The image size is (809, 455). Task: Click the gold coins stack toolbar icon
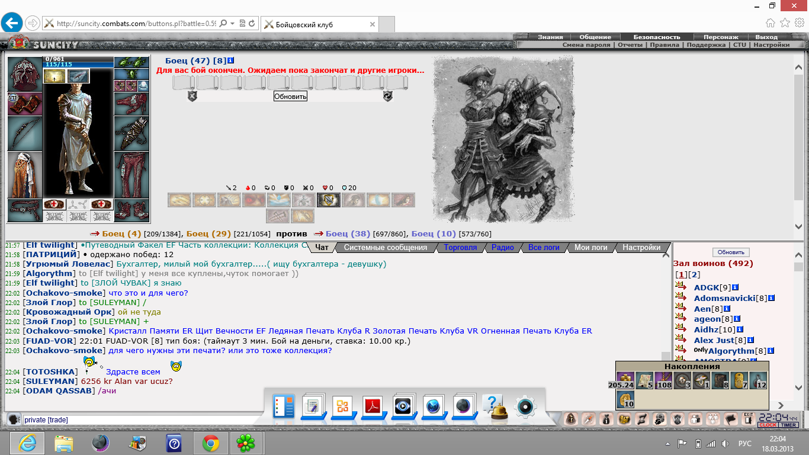tap(624, 419)
